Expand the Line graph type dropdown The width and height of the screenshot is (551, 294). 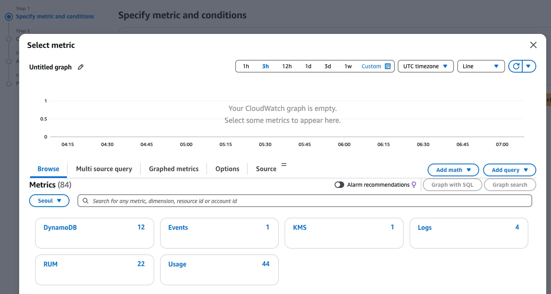pos(481,66)
